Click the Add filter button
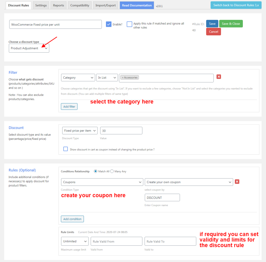 coord(69,107)
